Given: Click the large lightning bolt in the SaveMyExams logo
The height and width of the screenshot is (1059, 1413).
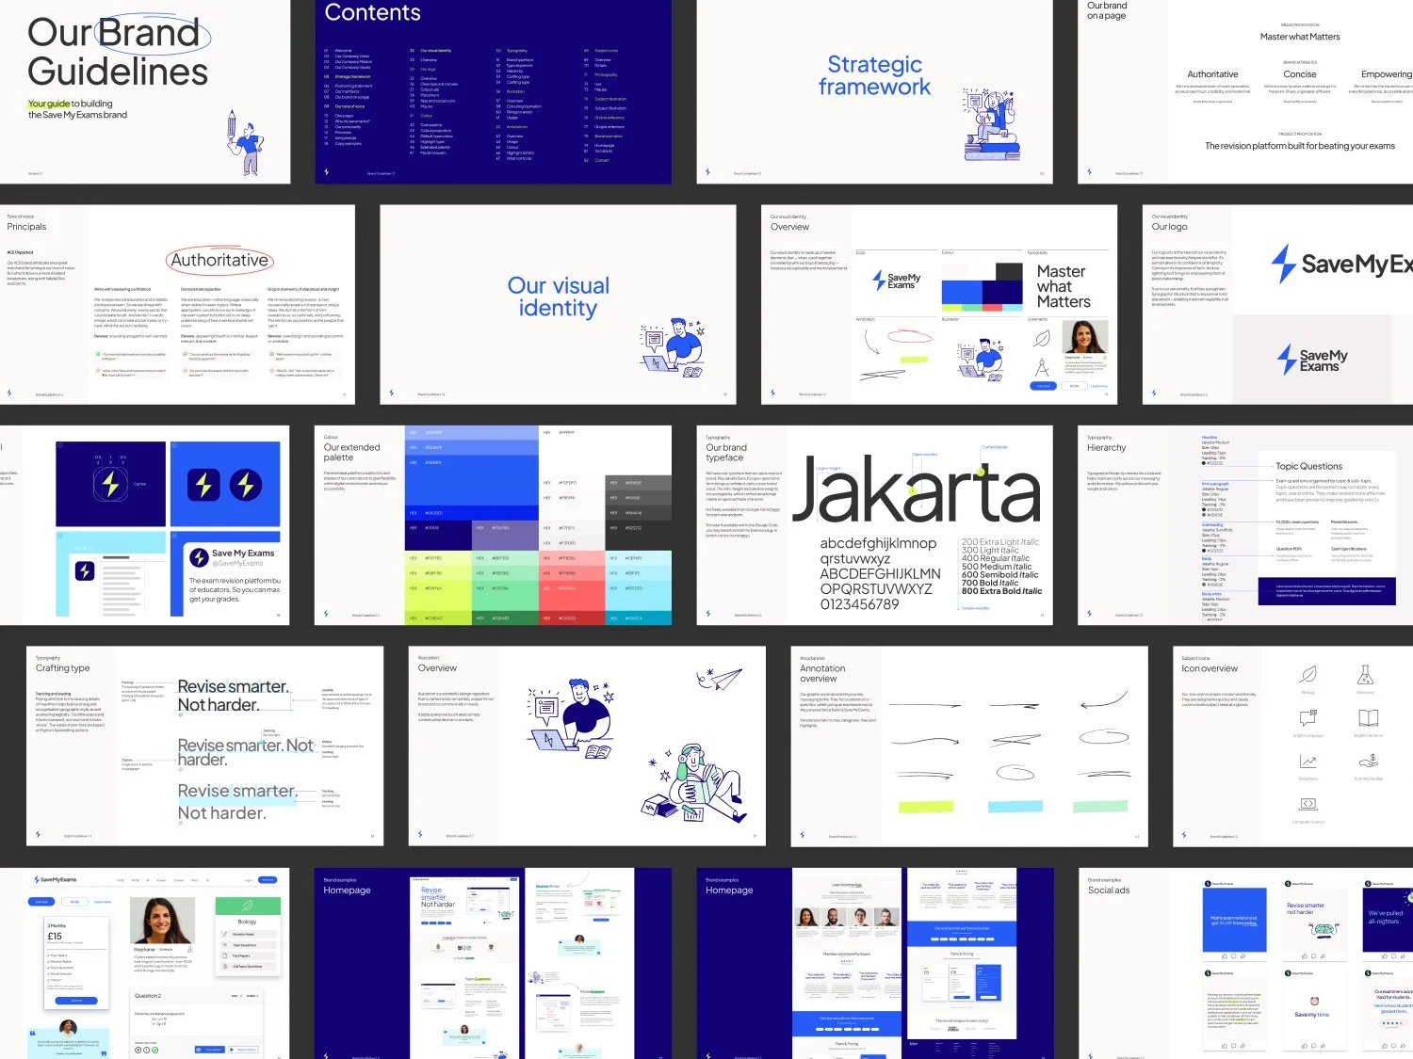Looking at the screenshot, I should click(x=1283, y=264).
